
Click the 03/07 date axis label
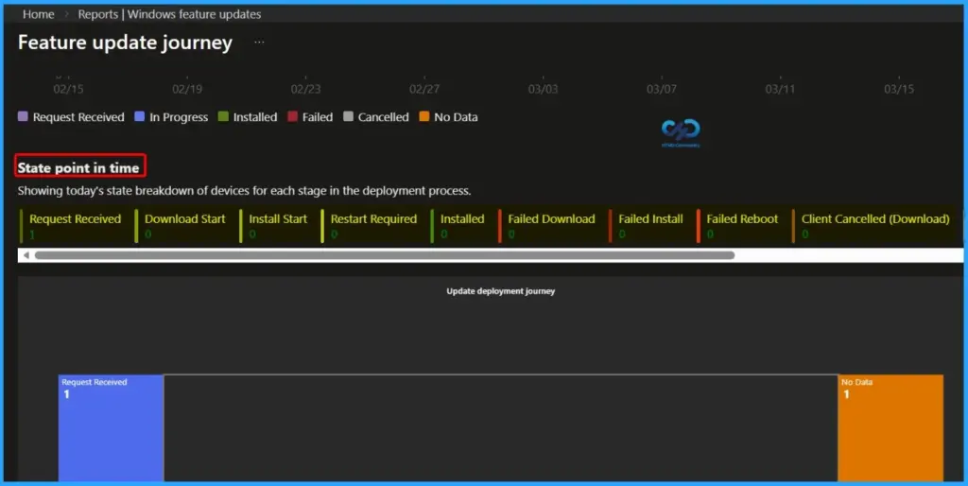(661, 89)
